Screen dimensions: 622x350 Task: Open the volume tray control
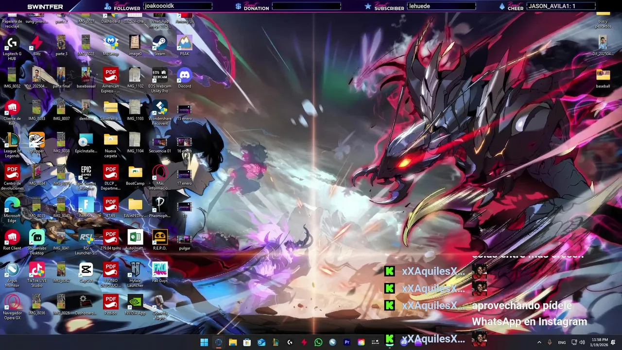582,342
